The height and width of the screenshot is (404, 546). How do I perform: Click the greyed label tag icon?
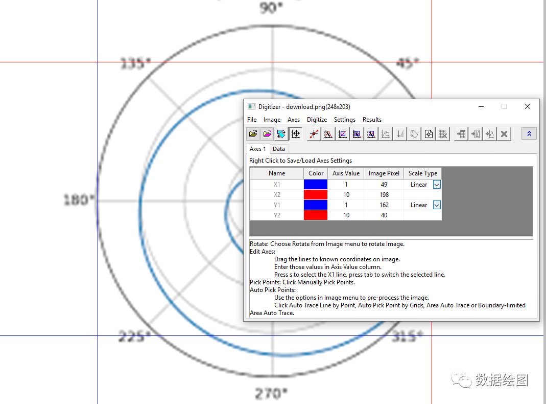[x=414, y=134]
